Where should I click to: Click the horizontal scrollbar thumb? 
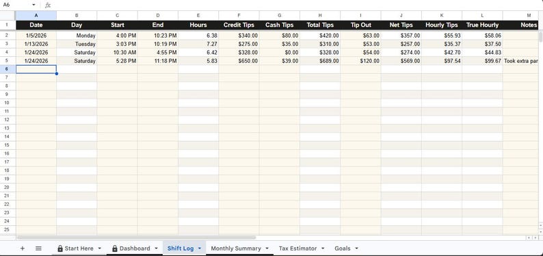(x=136, y=238)
